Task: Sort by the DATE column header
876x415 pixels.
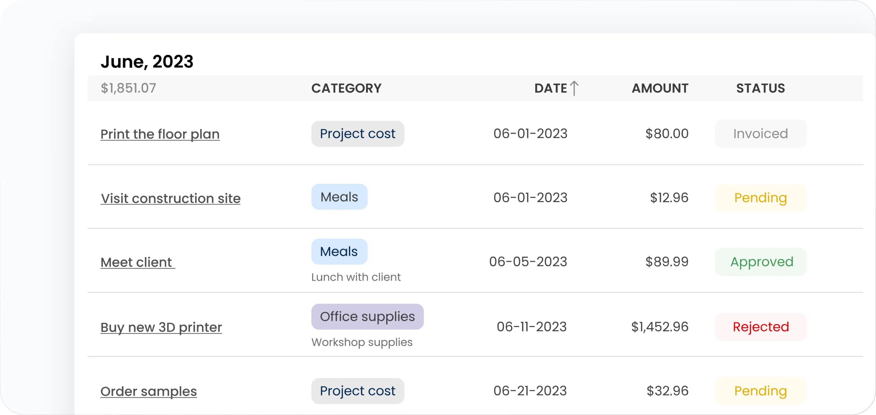Action: 551,88
